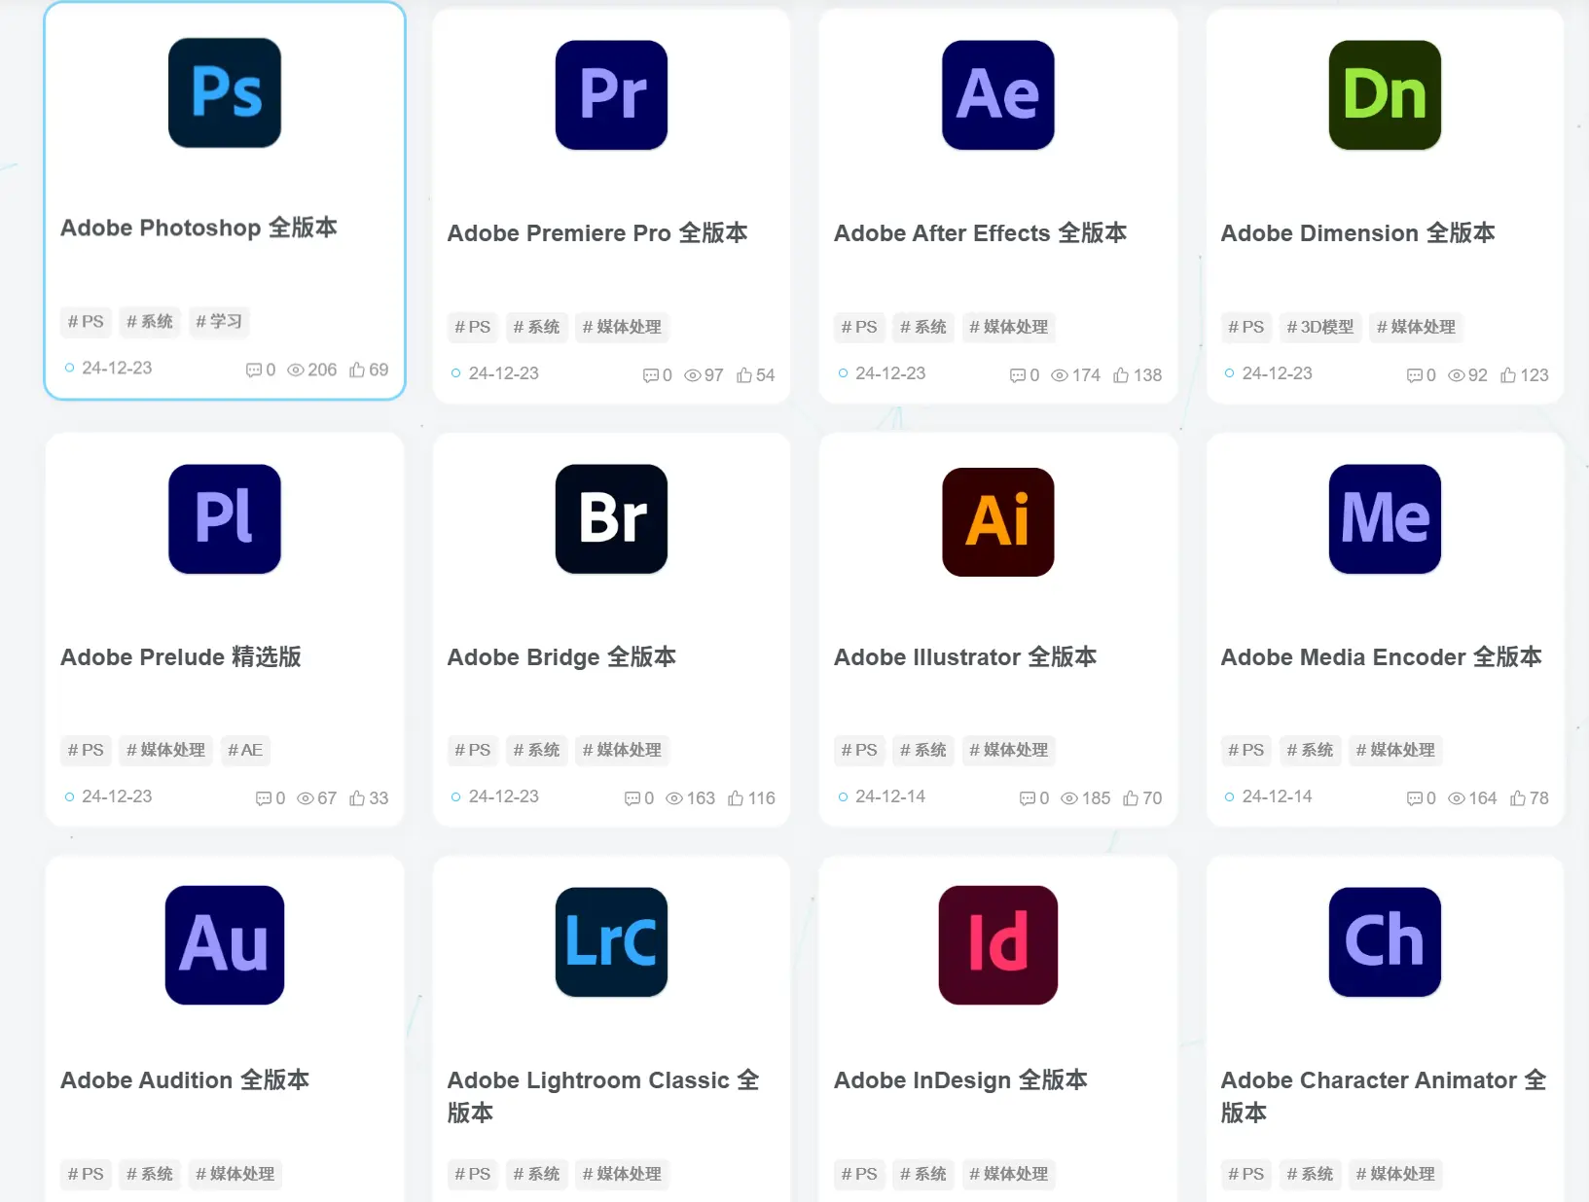Click the like icon on Illustrator card
This screenshot has height=1202, width=1589.
click(1131, 797)
